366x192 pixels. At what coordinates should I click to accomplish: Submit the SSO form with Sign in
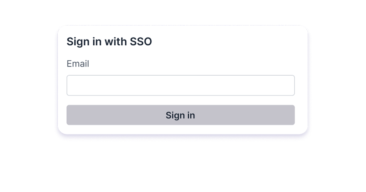(180, 115)
